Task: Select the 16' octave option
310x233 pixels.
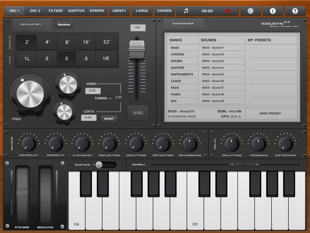Action: tap(86, 42)
